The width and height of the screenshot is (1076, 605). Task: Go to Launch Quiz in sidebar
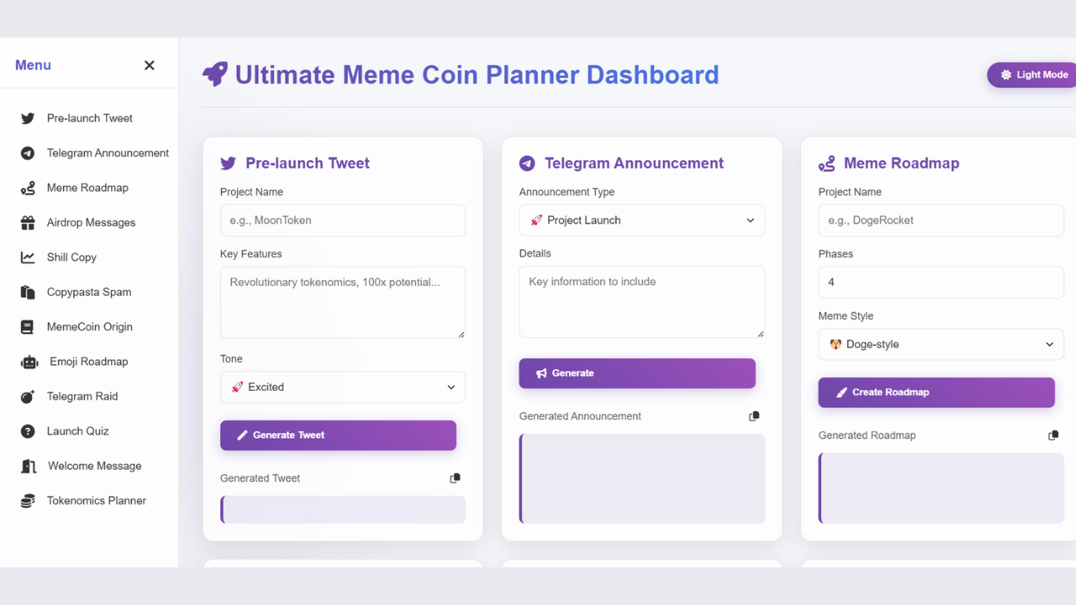click(77, 431)
